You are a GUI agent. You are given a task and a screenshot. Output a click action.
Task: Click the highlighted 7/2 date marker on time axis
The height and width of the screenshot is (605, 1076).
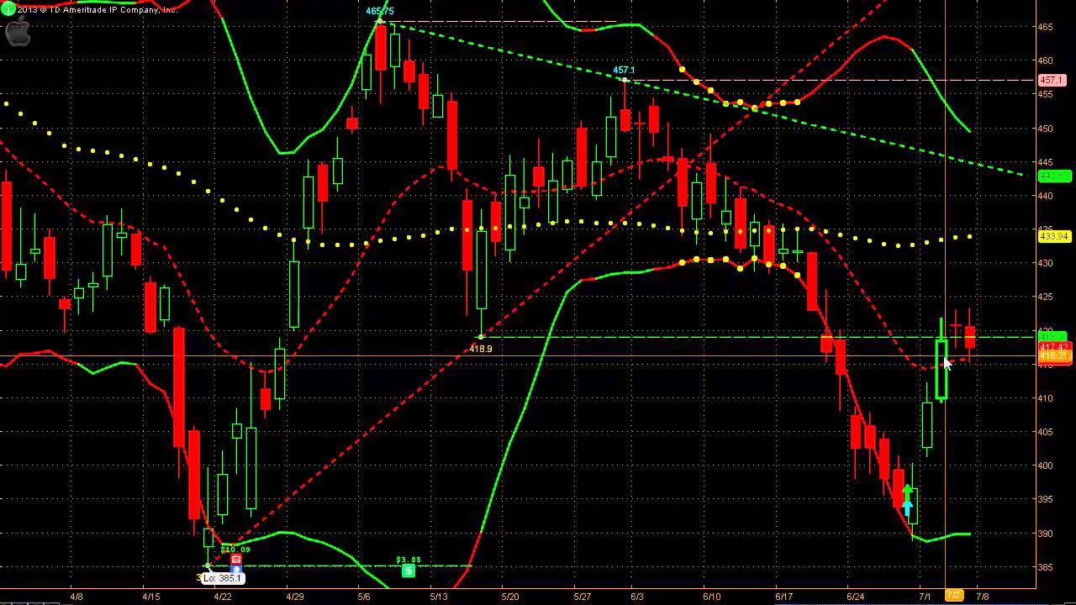point(954,596)
